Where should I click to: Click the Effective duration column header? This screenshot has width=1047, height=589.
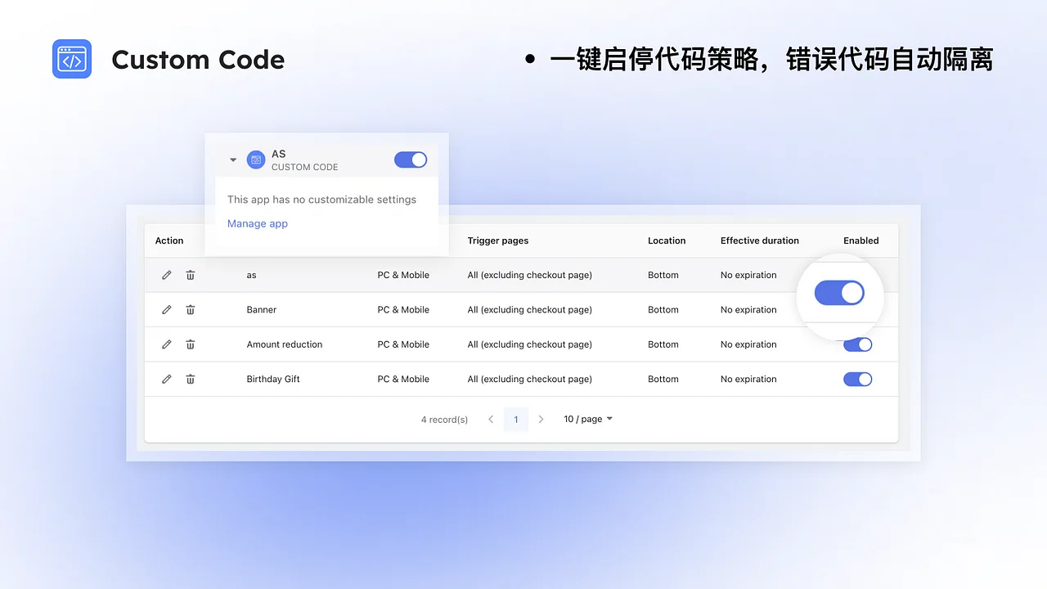[x=760, y=241]
